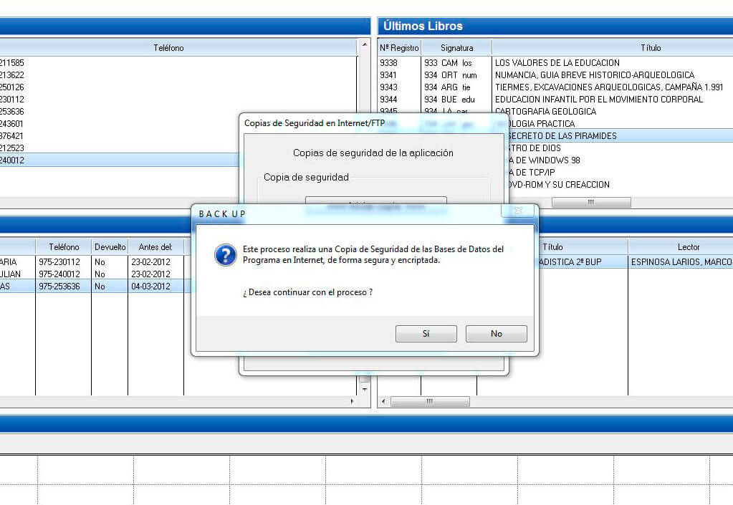The image size is (733, 505).
Task: Sort Últimos Libros by Título header
Action: click(651, 48)
